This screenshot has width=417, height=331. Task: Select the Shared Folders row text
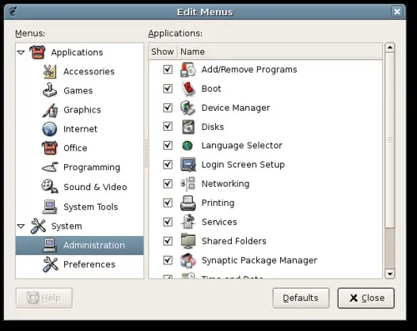pyautogui.click(x=234, y=241)
